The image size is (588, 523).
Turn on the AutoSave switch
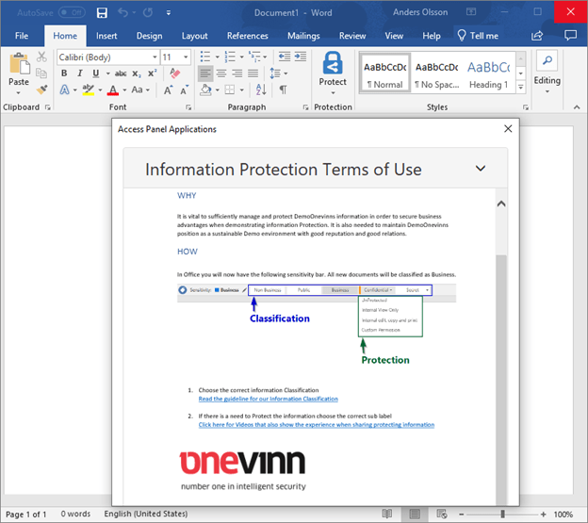click(x=72, y=13)
